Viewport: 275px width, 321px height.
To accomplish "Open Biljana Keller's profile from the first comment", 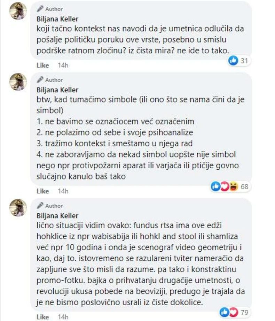I will click(58, 19).
